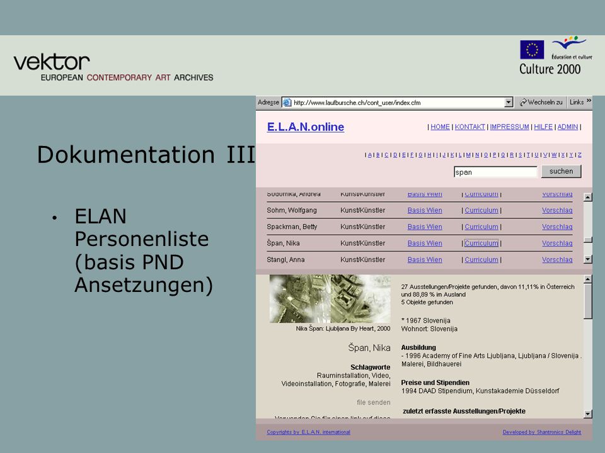The width and height of the screenshot is (605, 453).
Task: Open the KONTAKT navigation link
Action: (470, 126)
